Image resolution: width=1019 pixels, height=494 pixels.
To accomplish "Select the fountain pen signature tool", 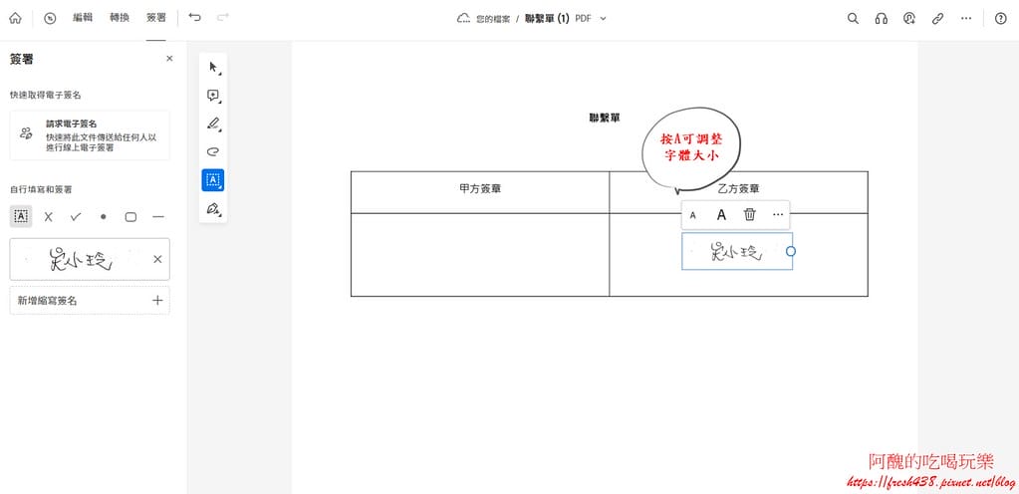I will point(213,208).
